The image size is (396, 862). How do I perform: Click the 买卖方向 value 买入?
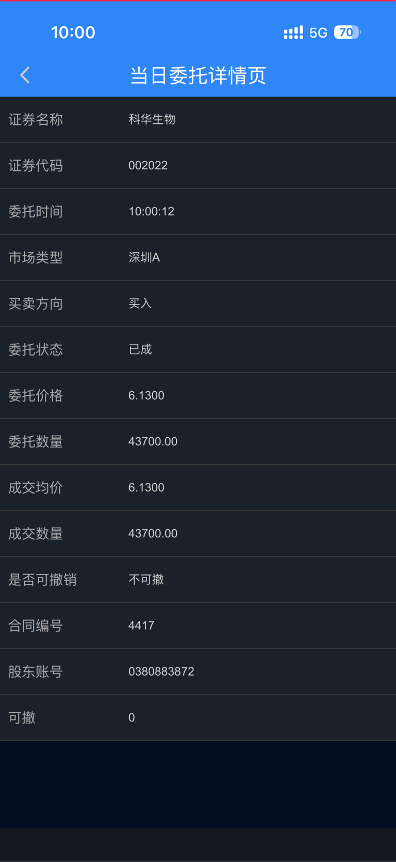coord(140,303)
